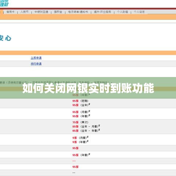Screen dimensions: 176x176
Task: Follow the 立即申请 link
Action: point(36,58)
